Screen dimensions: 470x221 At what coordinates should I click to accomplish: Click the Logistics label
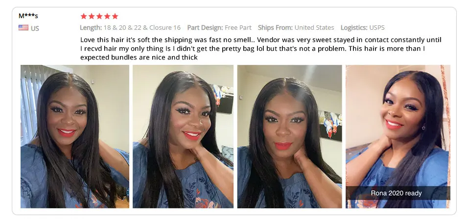tap(354, 28)
